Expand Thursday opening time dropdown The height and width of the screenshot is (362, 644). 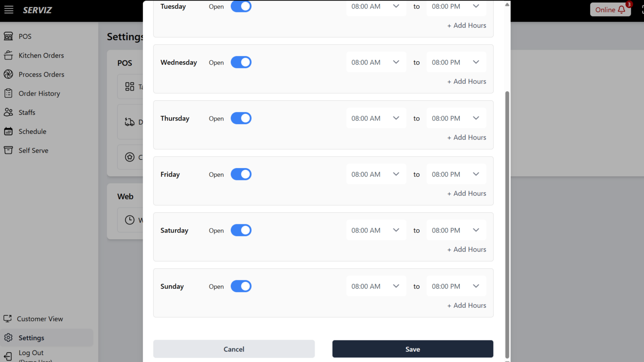[376, 118]
